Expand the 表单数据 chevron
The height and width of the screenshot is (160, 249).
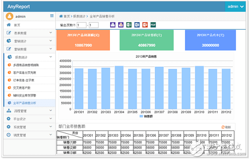tap(51, 32)
